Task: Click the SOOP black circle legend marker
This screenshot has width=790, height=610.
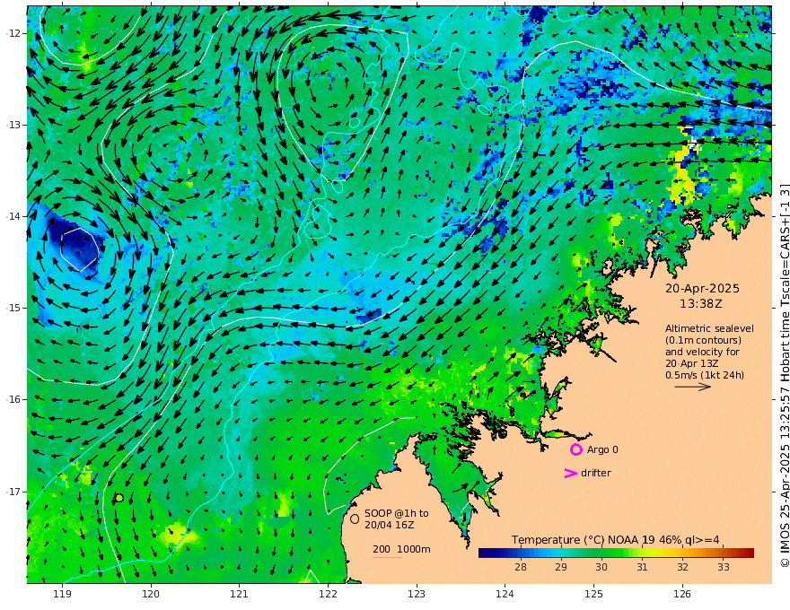Action: point(355,518)
